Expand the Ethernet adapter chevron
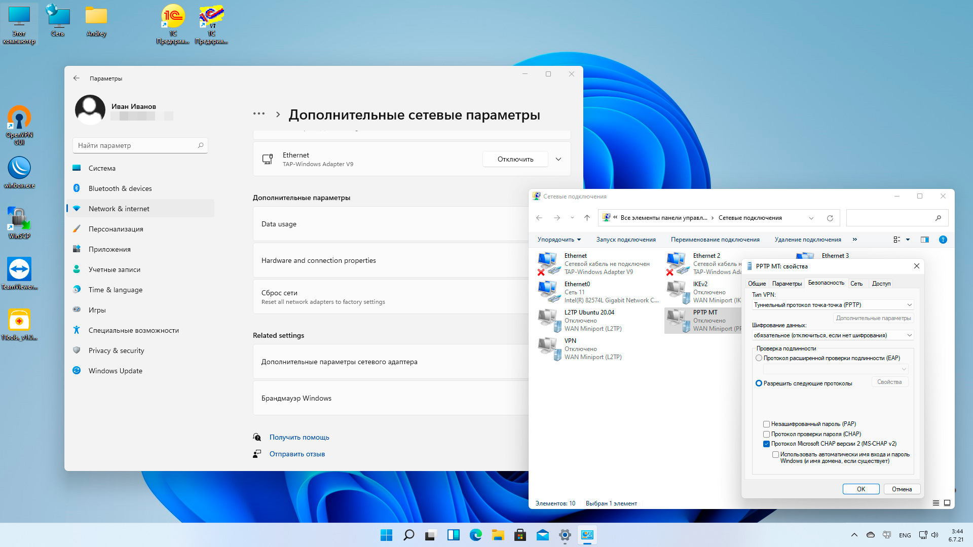The image size is (973, 547). tap(558, 159)
